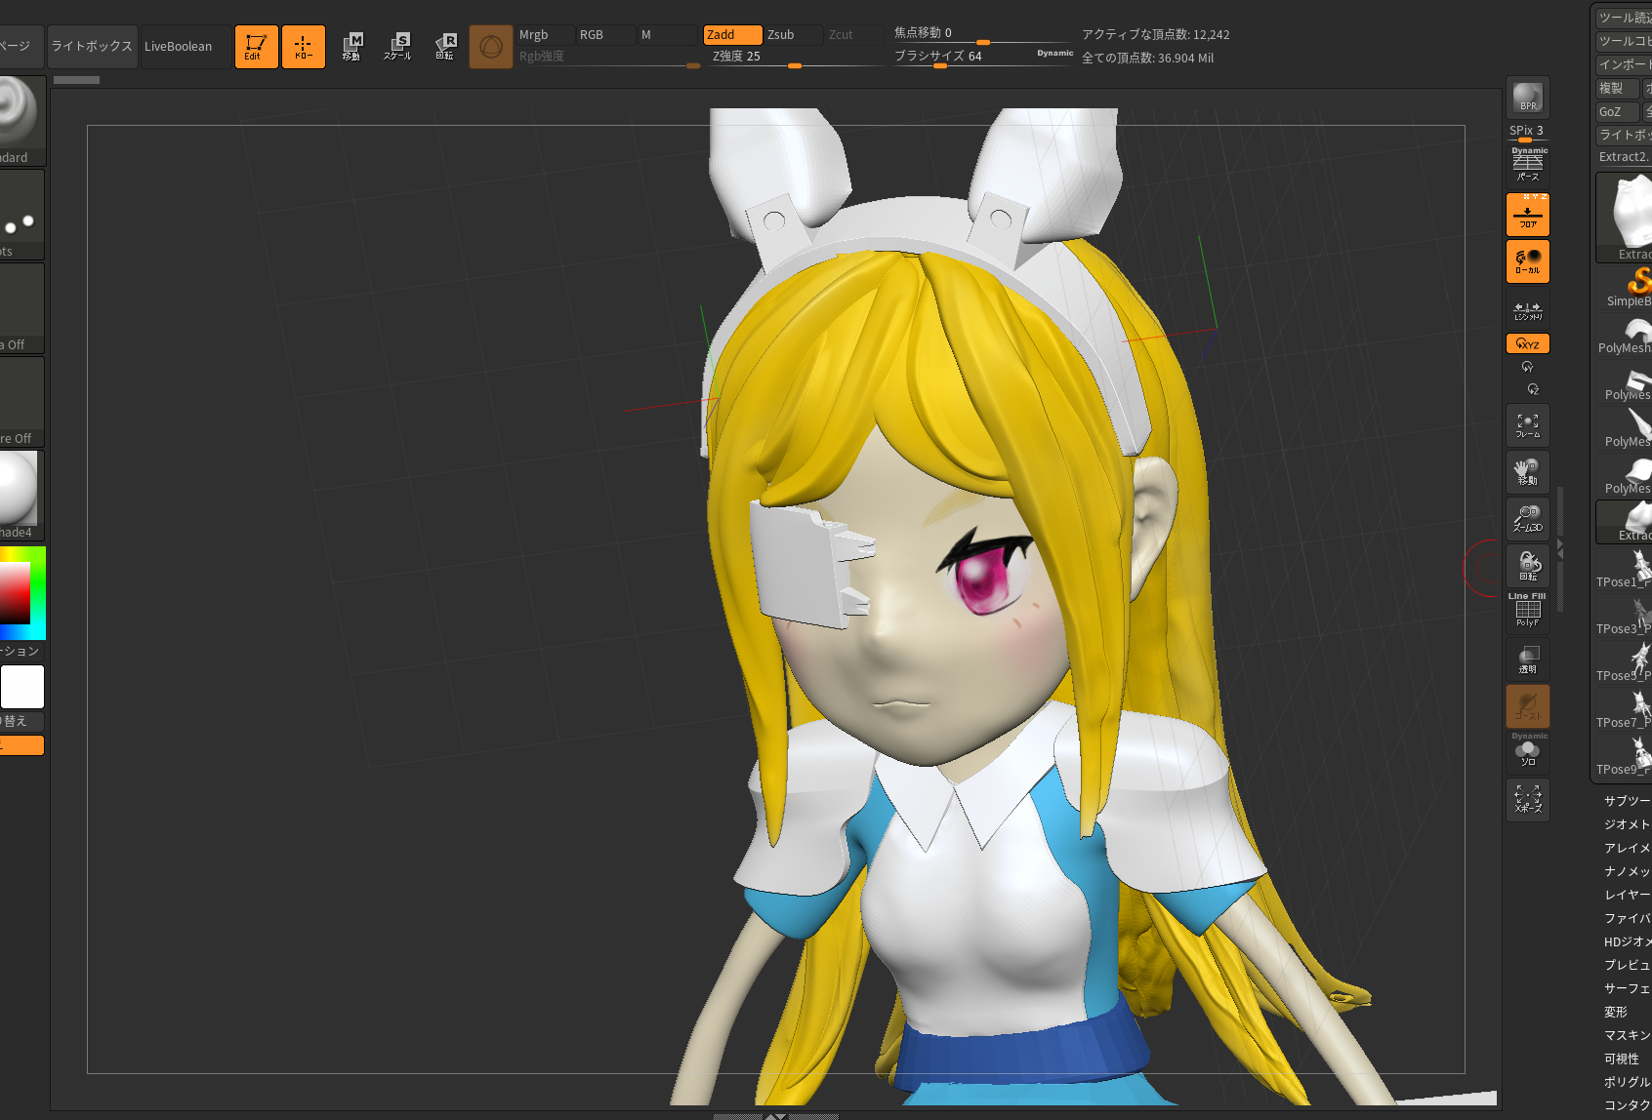This screenshot has width=1652, height=1120.
Task: Click the GoZ button
Action: (1617, 111)
